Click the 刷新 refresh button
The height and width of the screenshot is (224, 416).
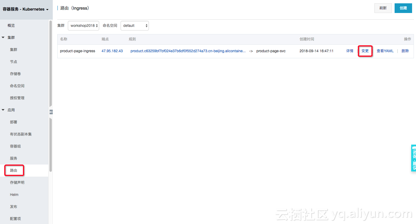(383, 8)
